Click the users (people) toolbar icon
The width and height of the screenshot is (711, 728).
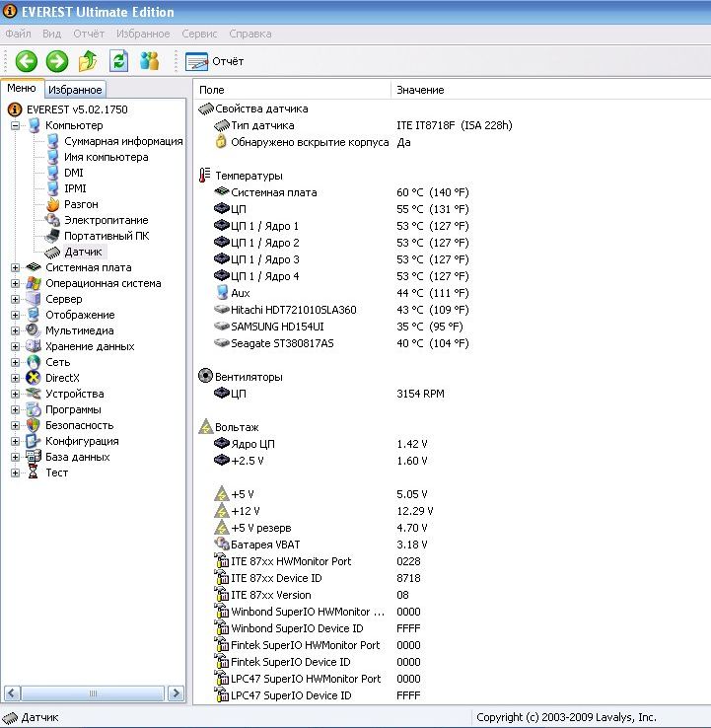click(150, 61)
